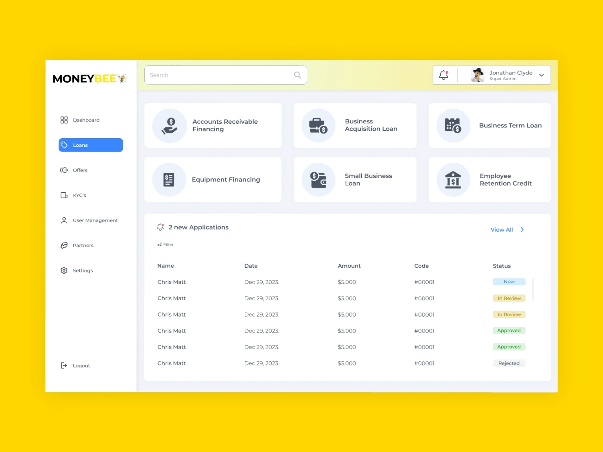Click the Offers icon in sidebar

point(64,170)
